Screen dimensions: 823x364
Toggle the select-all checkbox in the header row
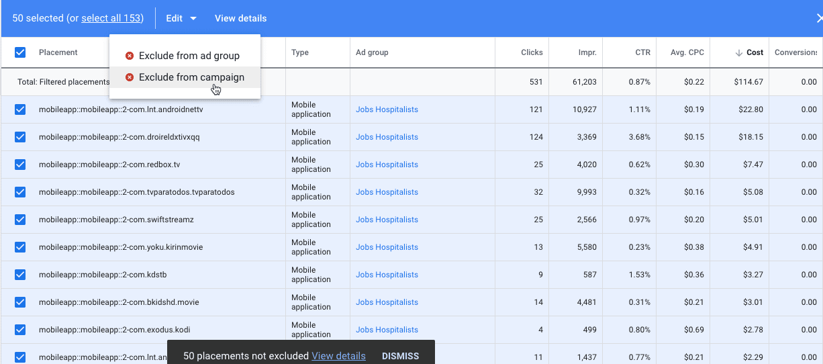(20, 52)
